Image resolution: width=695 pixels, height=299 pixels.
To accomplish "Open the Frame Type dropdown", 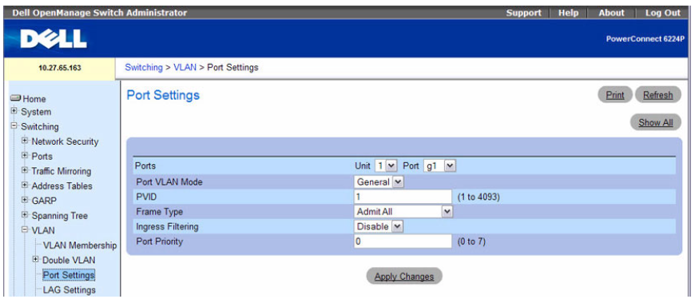I will [x=403, y=212].
